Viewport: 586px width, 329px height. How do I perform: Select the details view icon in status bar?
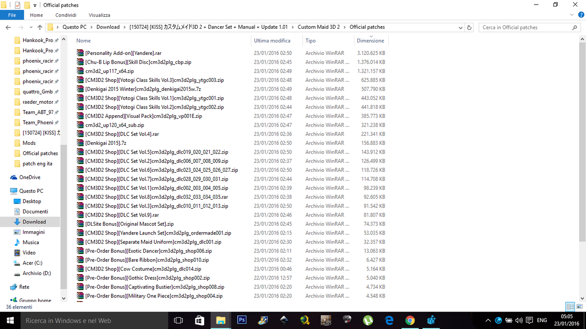point(570,307)
